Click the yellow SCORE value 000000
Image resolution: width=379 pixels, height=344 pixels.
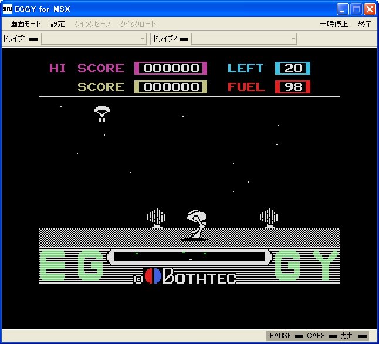point(171,87)
